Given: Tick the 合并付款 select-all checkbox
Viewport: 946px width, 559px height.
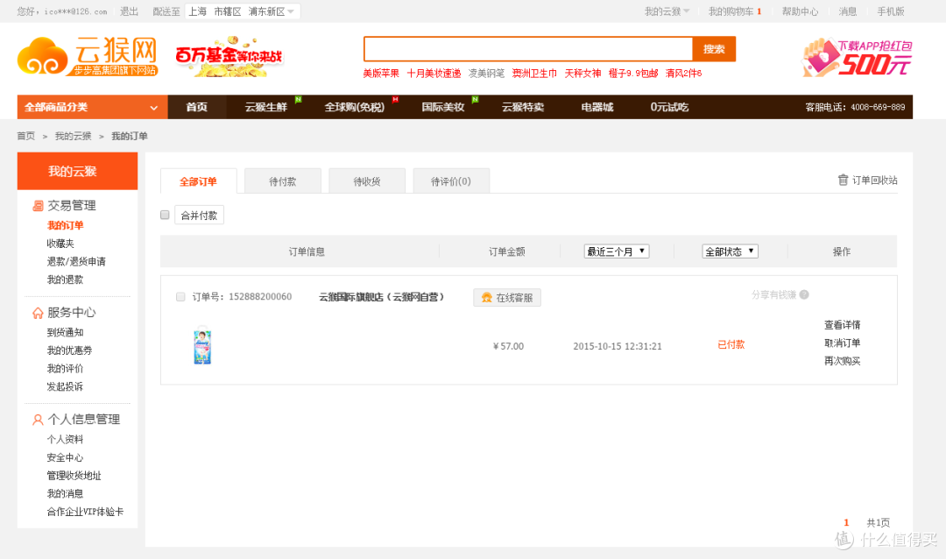Looking at the screenshot, I should pos(165,215).
